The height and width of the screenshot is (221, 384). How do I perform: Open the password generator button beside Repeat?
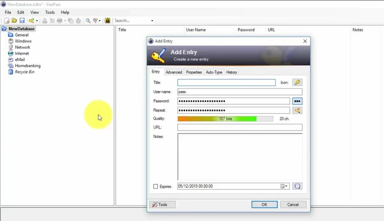coord(297,111)
